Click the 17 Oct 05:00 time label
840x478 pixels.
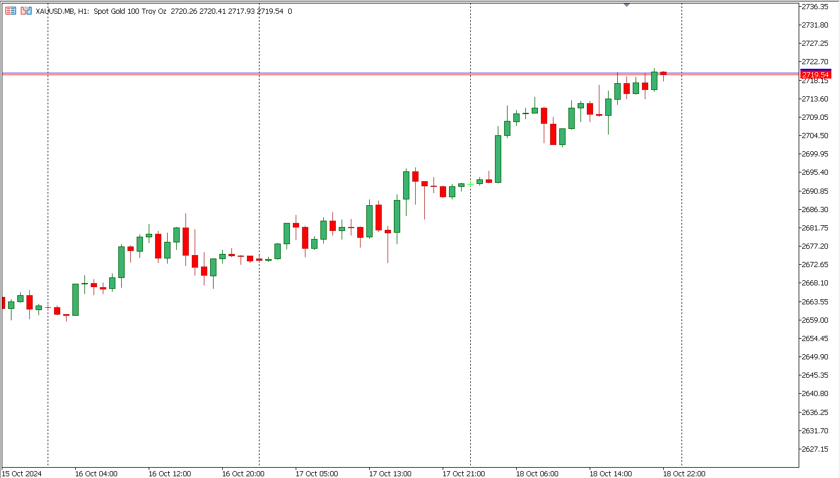point(316,473)
